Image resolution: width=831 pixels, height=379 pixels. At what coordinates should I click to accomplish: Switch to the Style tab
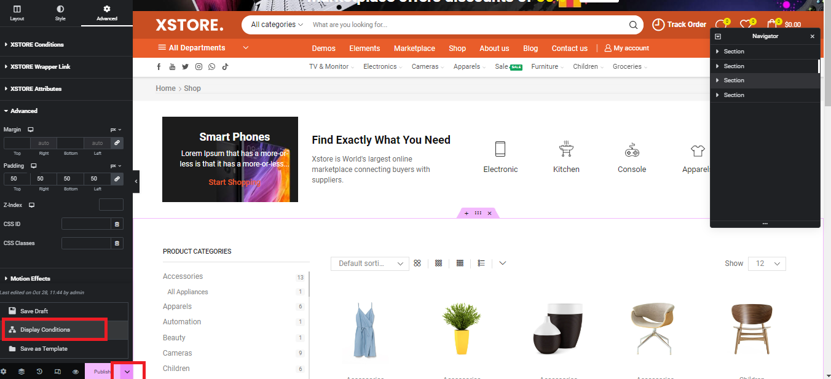click(60, 14)
